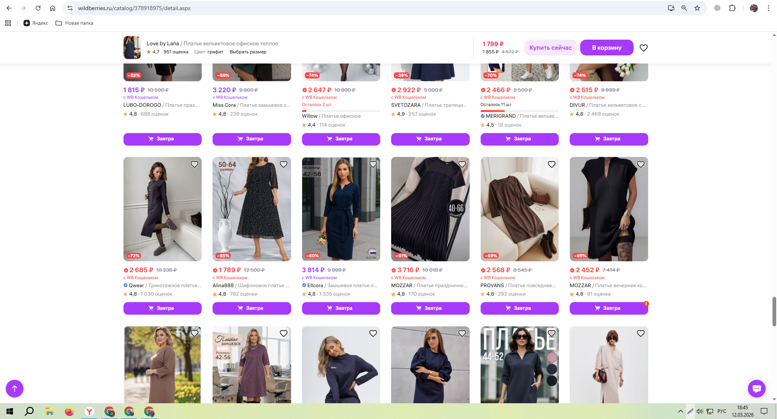Viewport: 777px width, 419px height.
Task: Switch the РУС keyboard language indicator
Action: pos(722,411)
